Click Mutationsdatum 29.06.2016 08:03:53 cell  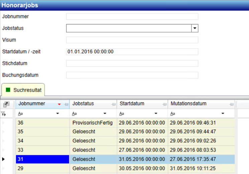pos(201,150)
